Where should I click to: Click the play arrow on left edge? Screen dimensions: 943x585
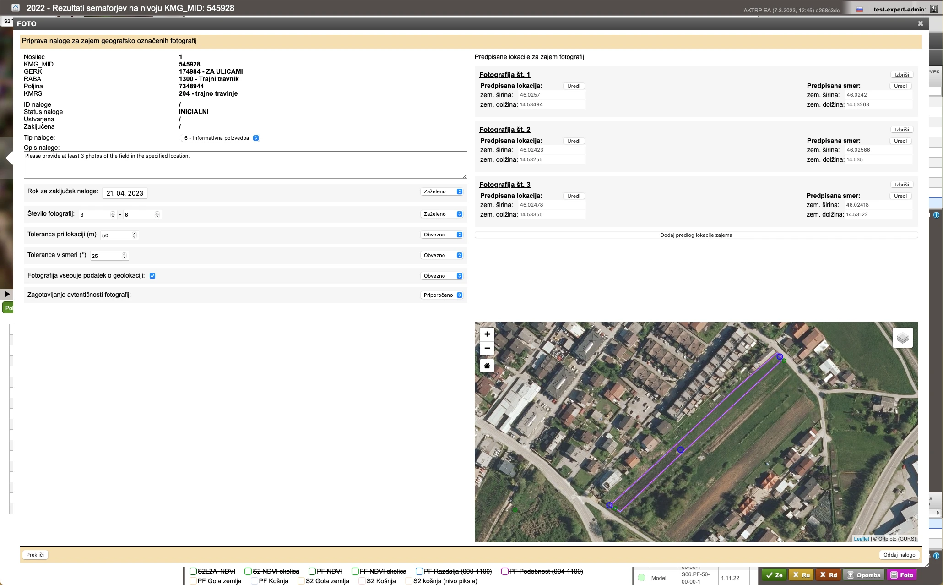pos(7,294)
